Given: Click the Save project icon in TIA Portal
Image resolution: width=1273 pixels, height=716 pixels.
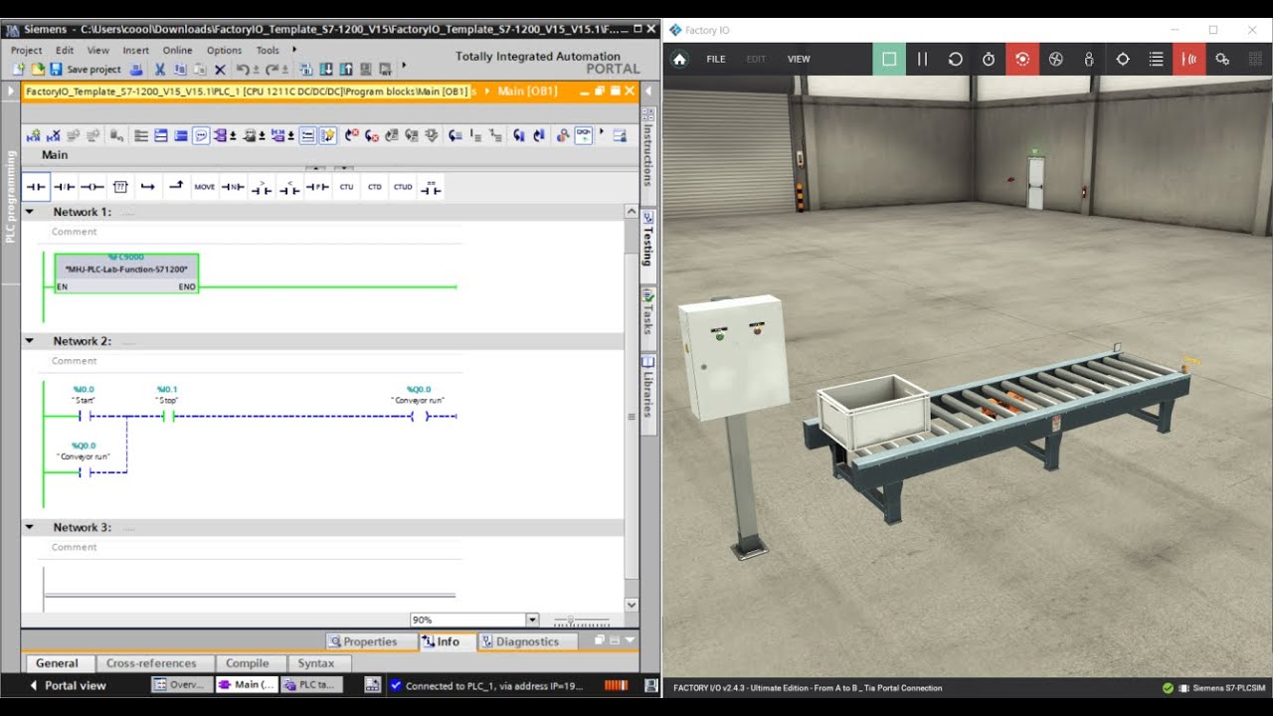Looking at the screenshot, I should [x=56, y=69].
